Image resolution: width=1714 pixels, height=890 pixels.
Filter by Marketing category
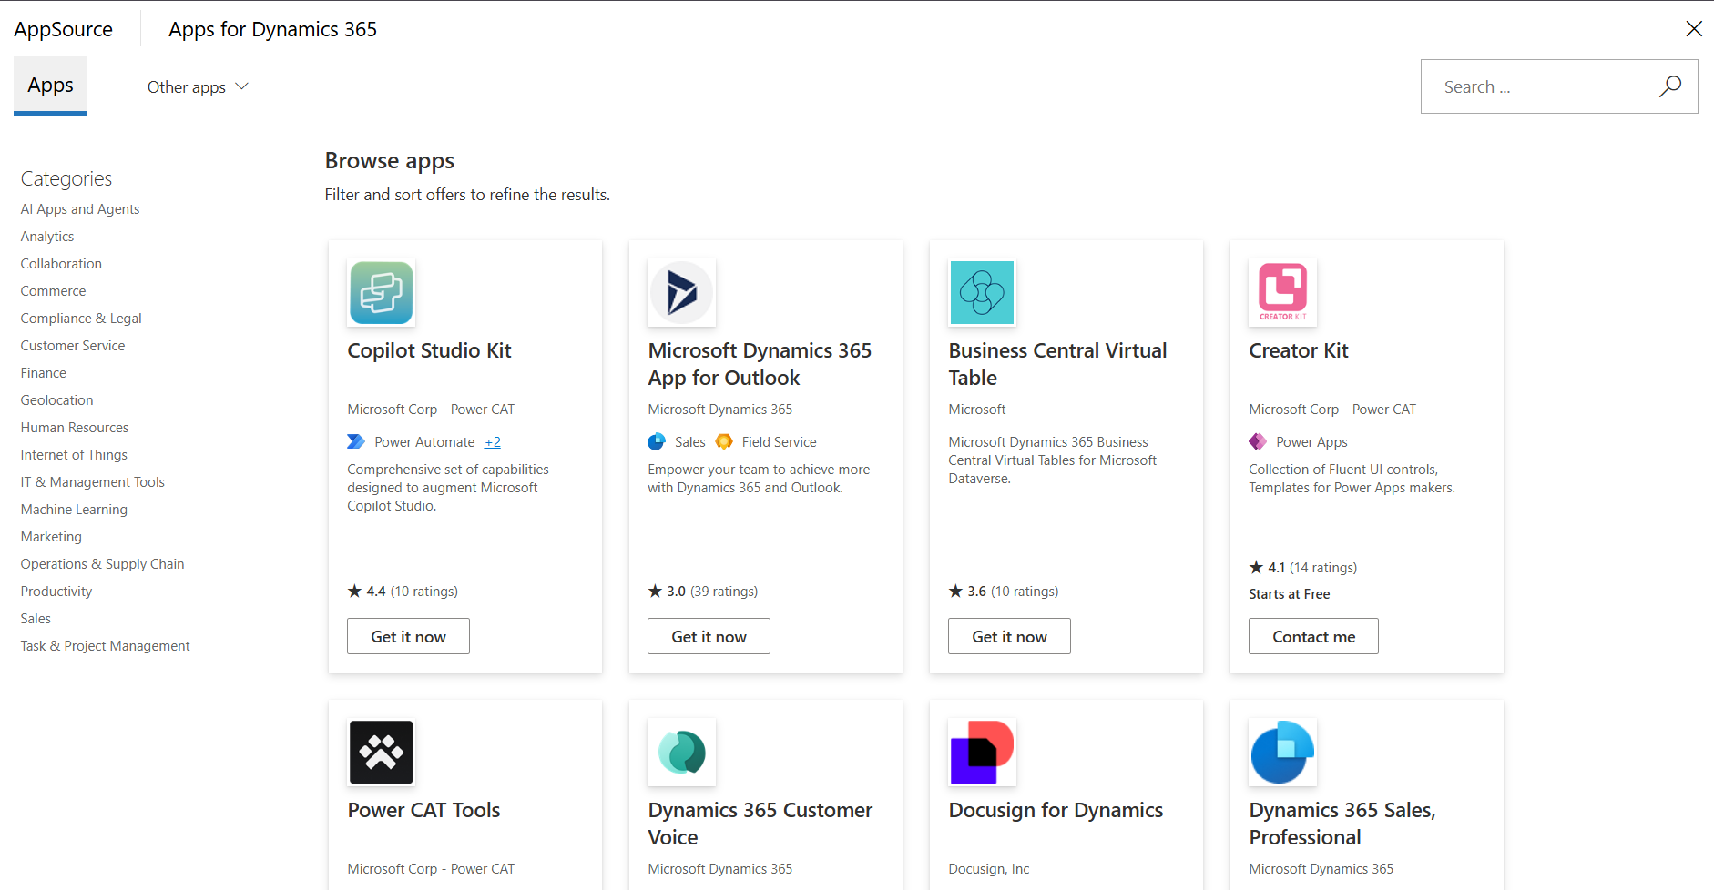51,537
